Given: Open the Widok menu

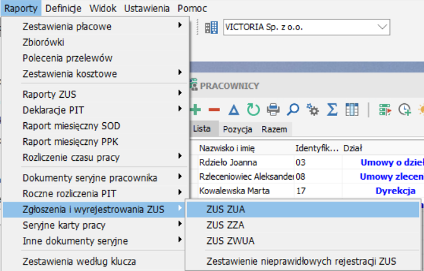Looking at the screenshot, I should pyautogui.click(x=103, y=8).
